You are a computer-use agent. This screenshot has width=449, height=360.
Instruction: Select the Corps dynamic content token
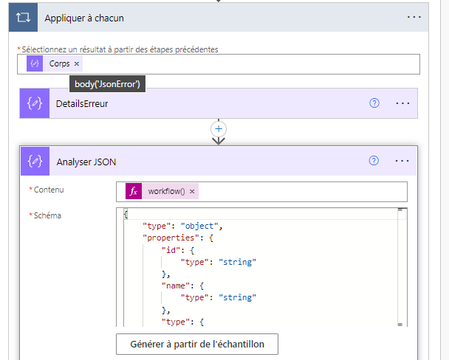pos(58,64)
